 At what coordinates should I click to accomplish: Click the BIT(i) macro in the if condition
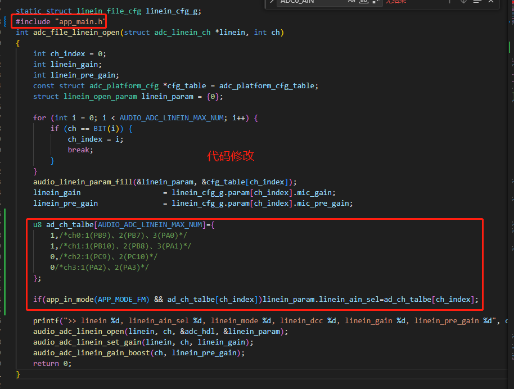click(108, 129)
